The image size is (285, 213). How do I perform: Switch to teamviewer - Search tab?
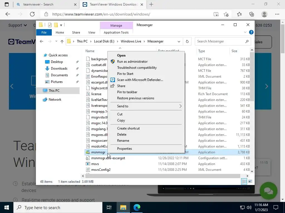click(x=38, y=4)
